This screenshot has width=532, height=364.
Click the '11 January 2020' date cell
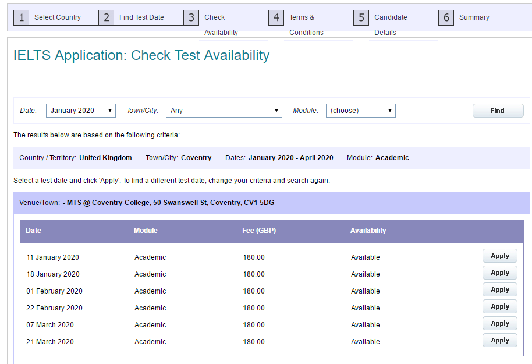[52, 257]
